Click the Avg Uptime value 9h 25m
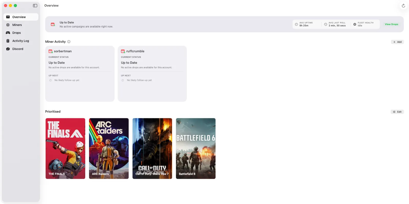This screenshot has width=409, height=204. pyautogui.click(x=304, y=26)
